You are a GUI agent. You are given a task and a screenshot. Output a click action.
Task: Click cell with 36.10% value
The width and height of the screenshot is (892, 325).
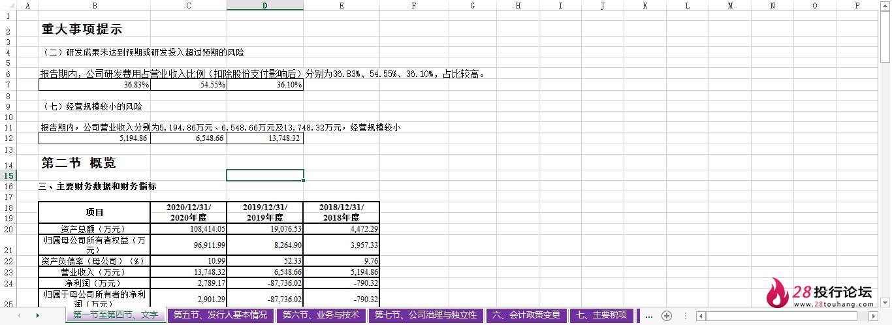pos(265,85)
